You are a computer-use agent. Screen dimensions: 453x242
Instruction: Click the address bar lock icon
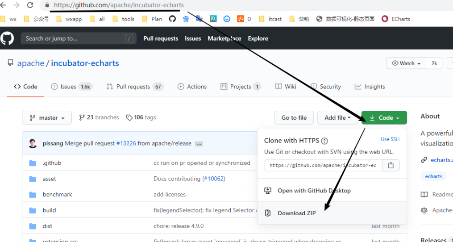click(x=47, y=5)
